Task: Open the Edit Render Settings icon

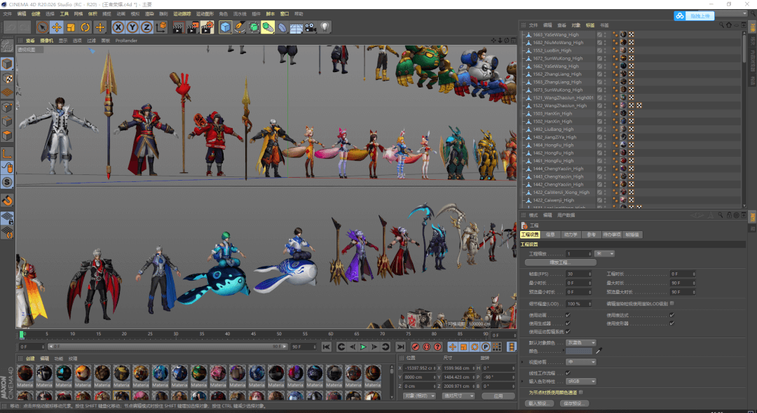Action: pos(207,27)
